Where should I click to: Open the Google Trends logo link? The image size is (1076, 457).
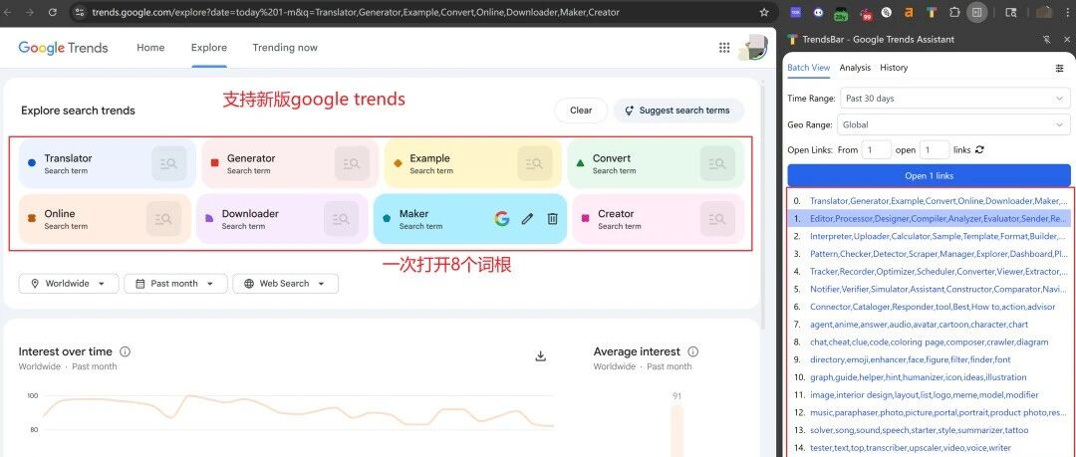[63, 48]
